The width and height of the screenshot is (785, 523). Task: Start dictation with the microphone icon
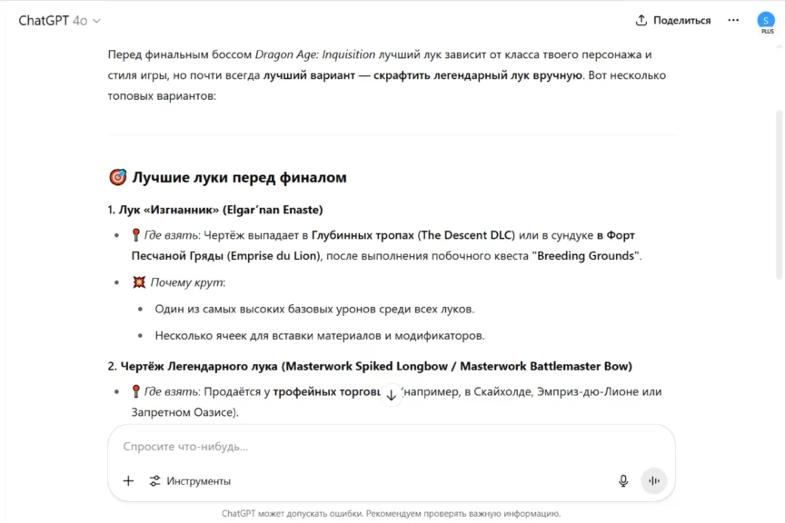[x=623, y=481]
